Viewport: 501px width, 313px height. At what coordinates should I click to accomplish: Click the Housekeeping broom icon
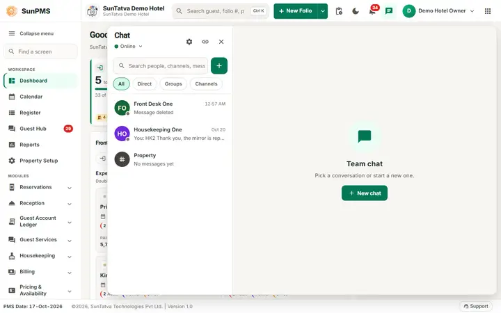[12, 256]
